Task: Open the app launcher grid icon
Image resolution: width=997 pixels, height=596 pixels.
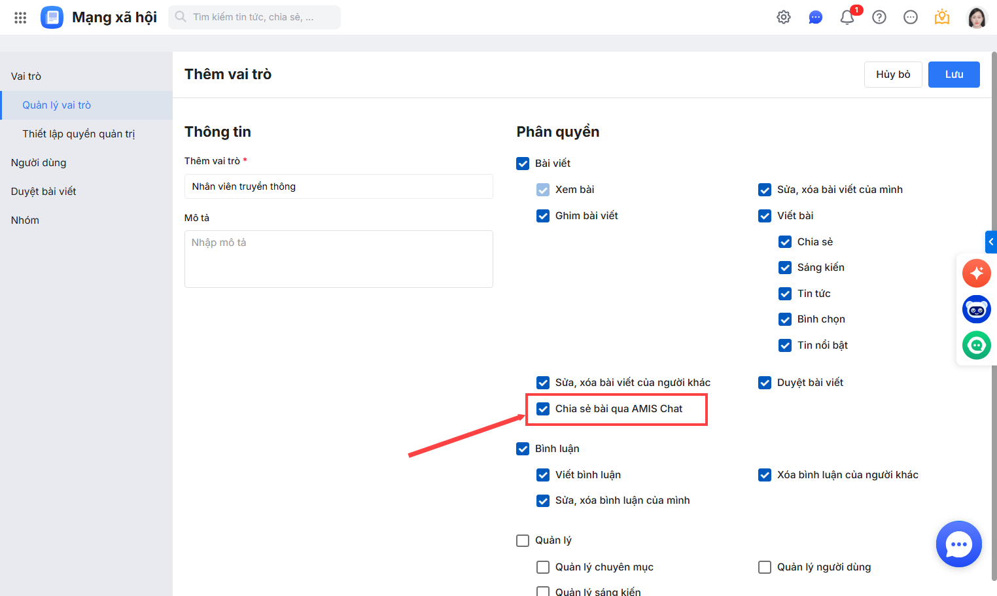Action: (x=20, y=18)
